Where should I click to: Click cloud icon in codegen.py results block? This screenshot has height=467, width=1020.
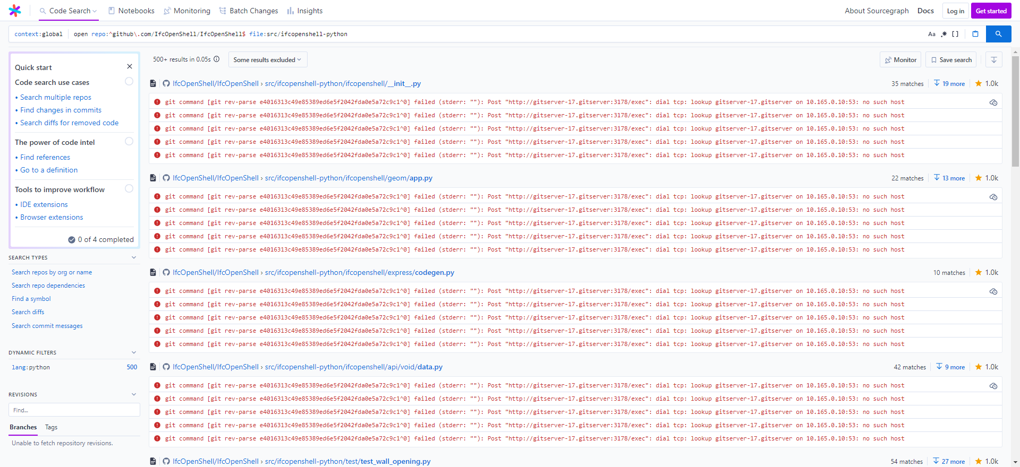pos(993,291)
